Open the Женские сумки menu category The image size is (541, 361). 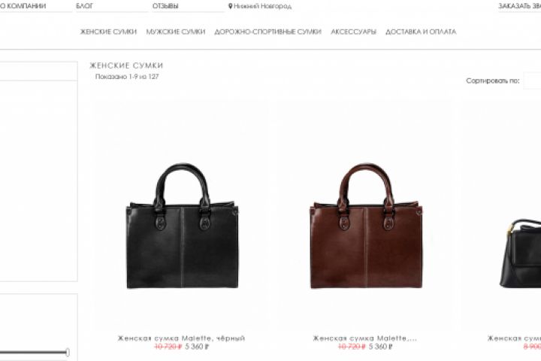(108, 32)
